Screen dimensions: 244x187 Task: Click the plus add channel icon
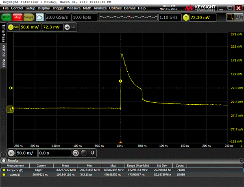[67, 27]
